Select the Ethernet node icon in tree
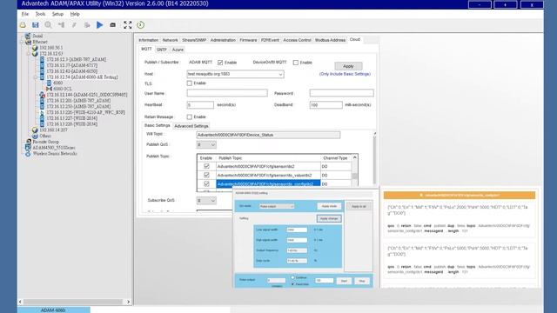 click(29, 42)
